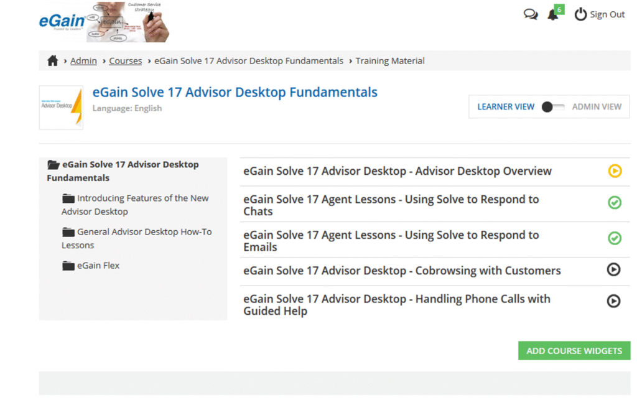Expand the General Advisor Desktop How-To Lessons folder
Viewport: 637px width, 405px height.
coord(68,232)
